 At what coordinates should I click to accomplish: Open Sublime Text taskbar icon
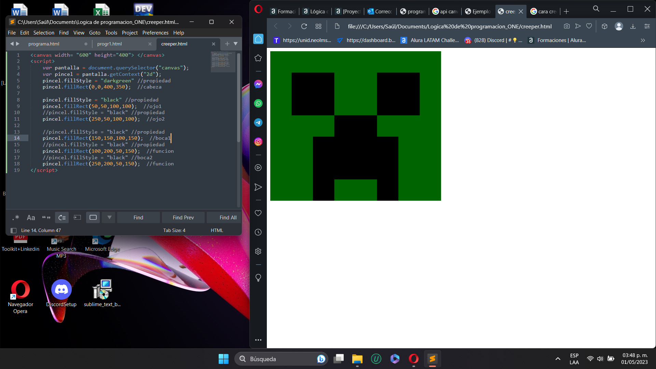click(x=433, y=359)
